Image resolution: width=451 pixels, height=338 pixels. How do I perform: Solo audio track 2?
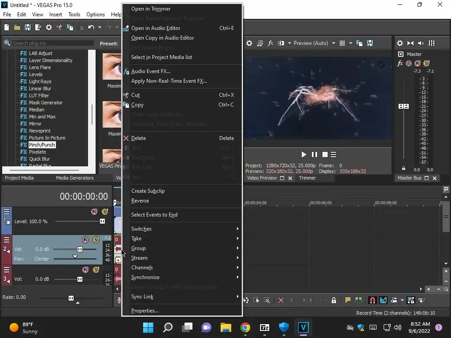96,240
